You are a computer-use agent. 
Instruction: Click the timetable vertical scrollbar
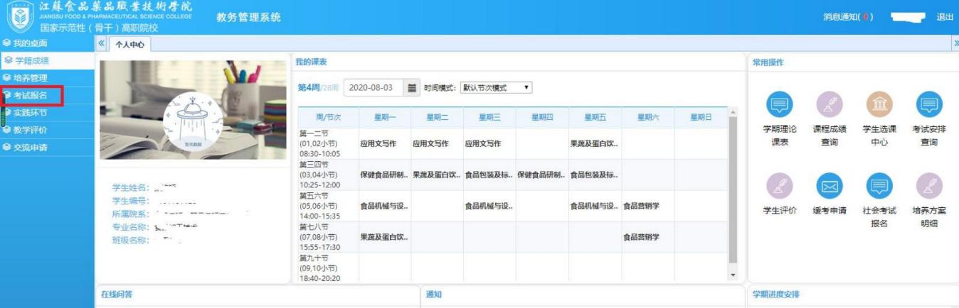coord(733,192)
